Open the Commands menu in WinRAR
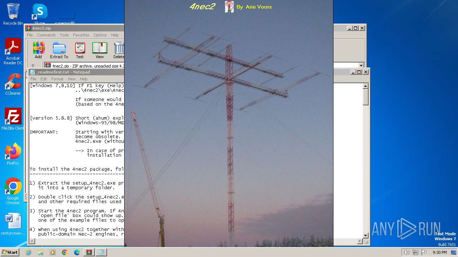Screen dimensions: 458x257 [46, 35]
